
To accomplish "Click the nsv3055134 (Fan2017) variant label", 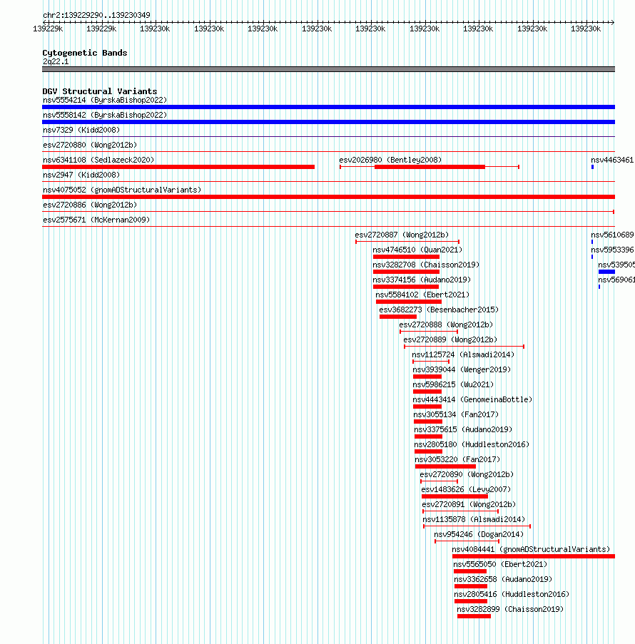I will click(456, 415).
